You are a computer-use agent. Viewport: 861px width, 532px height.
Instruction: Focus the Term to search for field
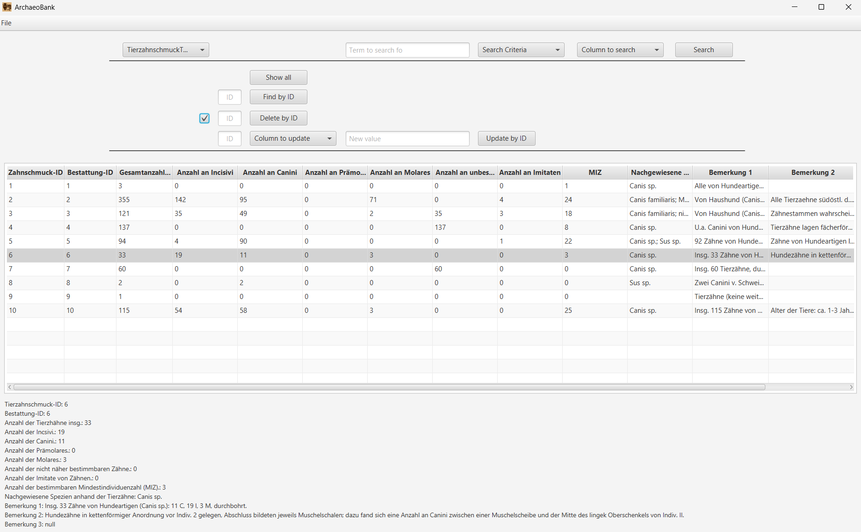pyautogui.click(x=407, y=50)
